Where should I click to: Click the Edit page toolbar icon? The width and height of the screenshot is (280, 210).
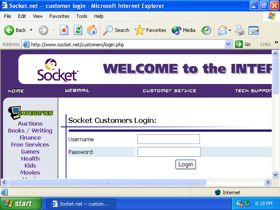253,30
